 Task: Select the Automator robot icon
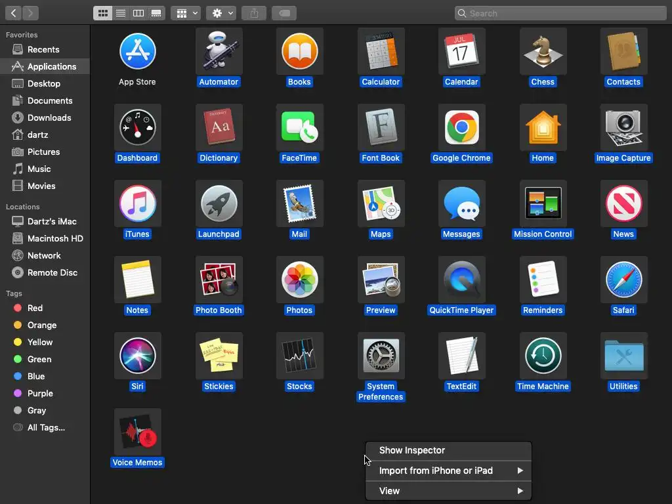click(x=219, y=51)
